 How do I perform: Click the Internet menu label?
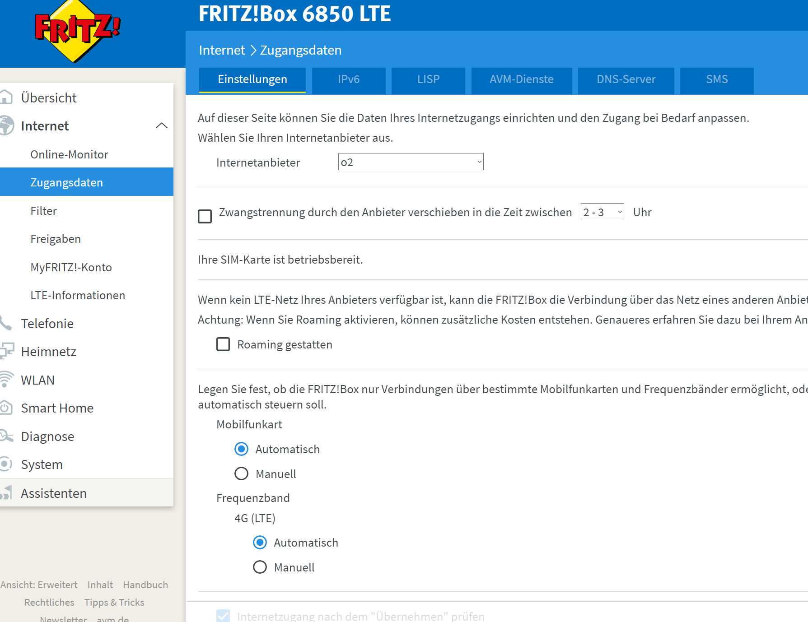pyautogui.click(x=45, y=125)
